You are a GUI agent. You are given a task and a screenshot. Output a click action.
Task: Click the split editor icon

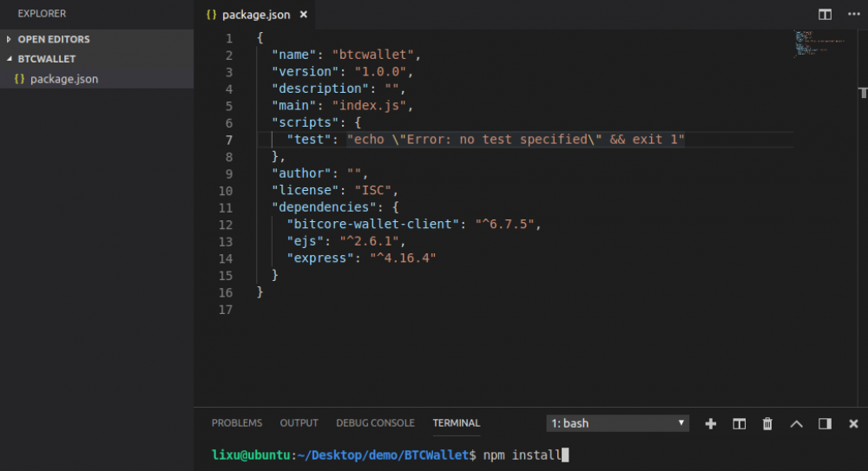pyautogui.click(x=825, y=15)
